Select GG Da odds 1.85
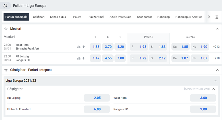 (x=180, y=47)
